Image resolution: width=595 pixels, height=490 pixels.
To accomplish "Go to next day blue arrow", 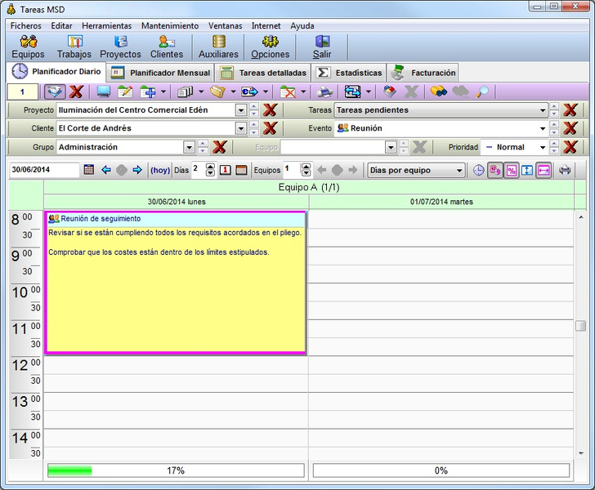I will (x=137, y=170).
